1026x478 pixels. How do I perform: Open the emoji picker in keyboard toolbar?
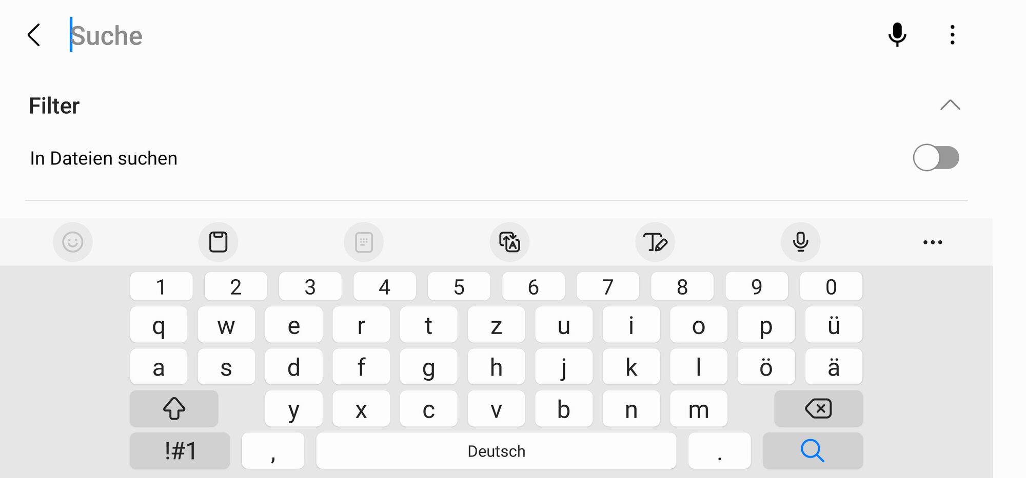point(73,242)
